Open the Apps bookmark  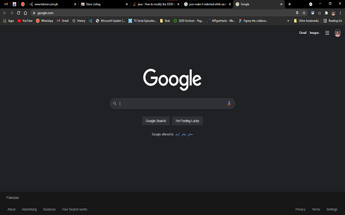tap(9, 21)
